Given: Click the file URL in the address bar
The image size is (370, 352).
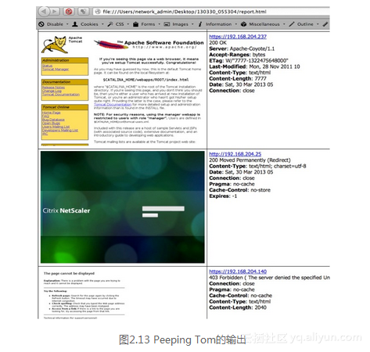Looking at the screenshot, I should pos(185,12).
